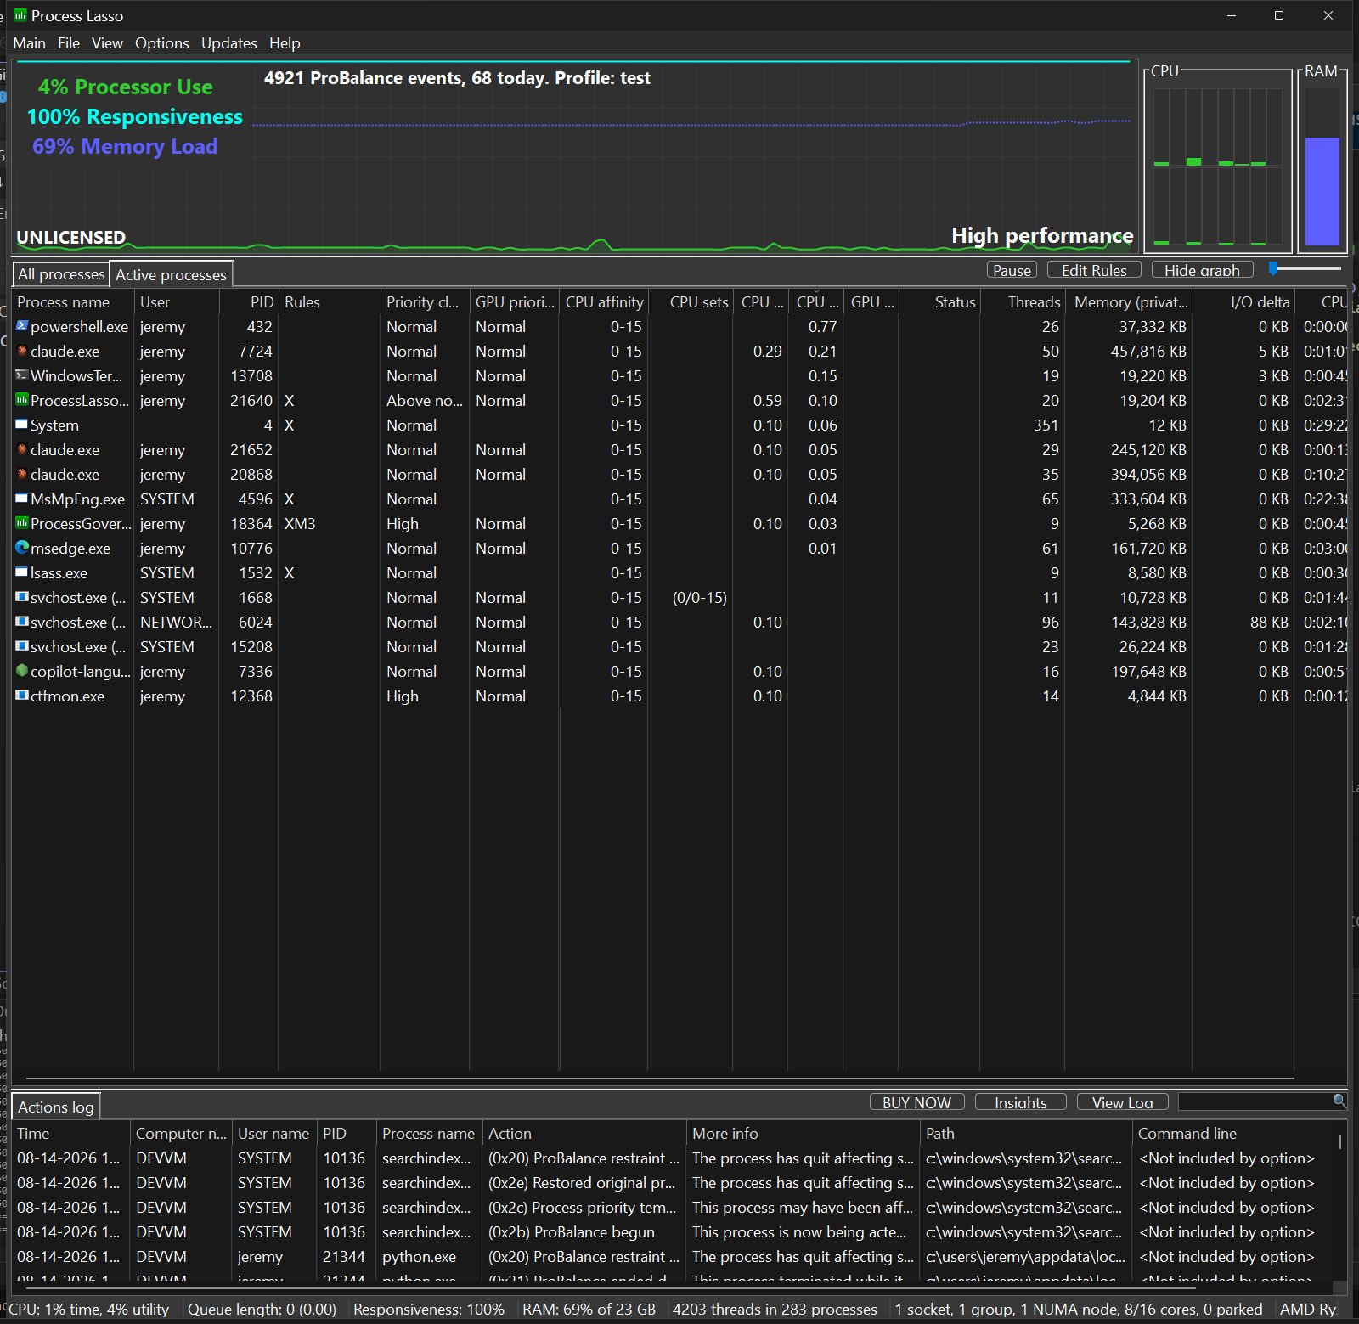This screenshot has width=1359, height=1324.
Task: Click the WindowsTerminal process icon
Action: click(22, 375)
